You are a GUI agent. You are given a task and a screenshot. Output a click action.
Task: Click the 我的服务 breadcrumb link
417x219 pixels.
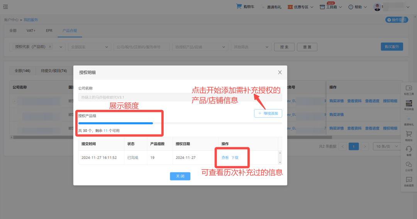point(31,20)
